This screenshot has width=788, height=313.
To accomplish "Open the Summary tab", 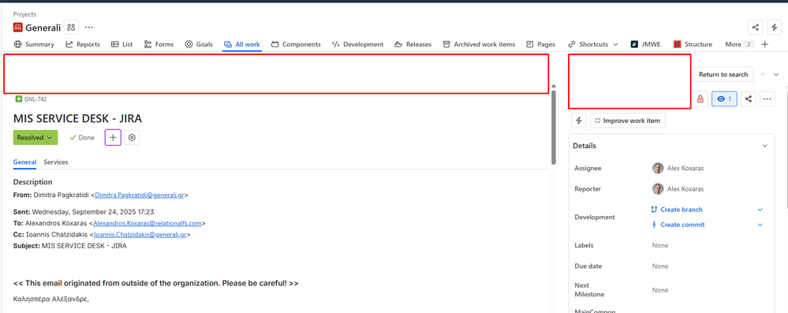I will (x=34, y=44).
